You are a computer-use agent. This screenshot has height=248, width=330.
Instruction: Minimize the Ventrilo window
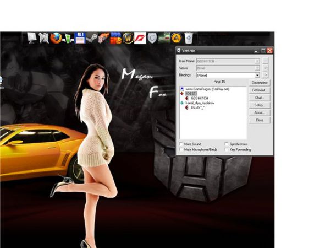256,51
